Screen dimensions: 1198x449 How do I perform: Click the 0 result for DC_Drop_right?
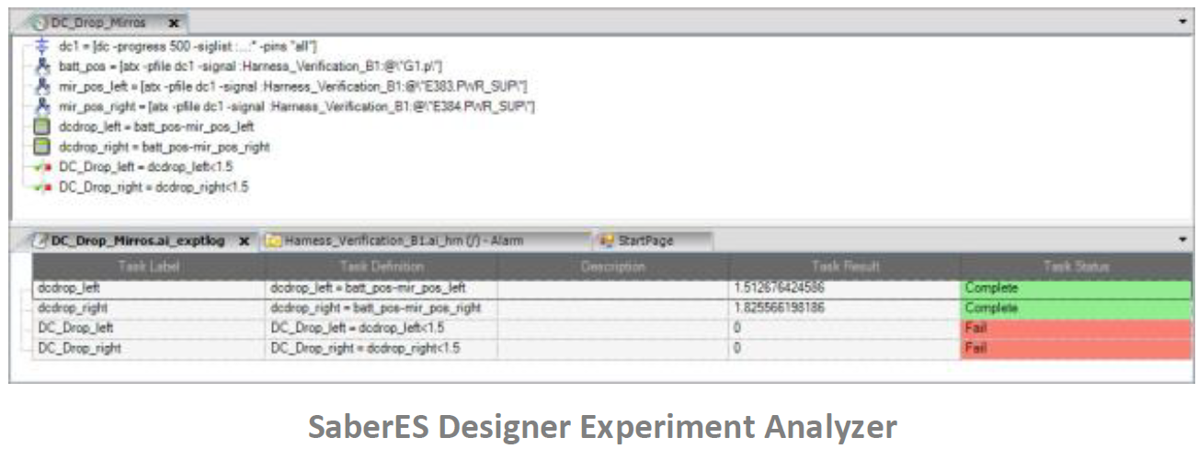click(x=737, y=349)
